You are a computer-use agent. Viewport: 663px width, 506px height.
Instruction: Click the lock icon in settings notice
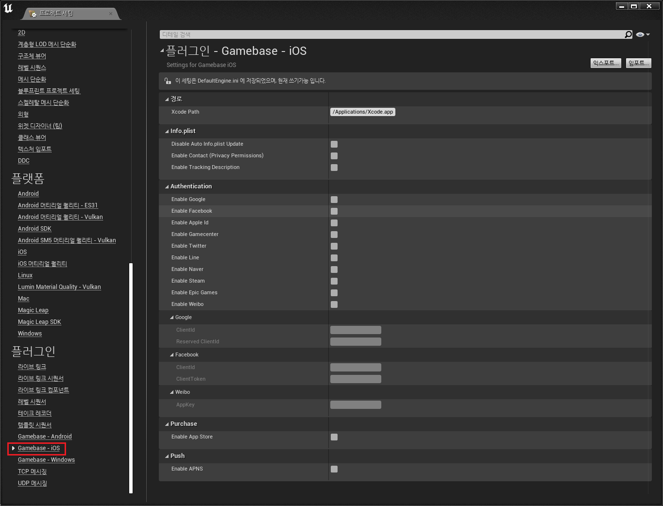point(168,81)
